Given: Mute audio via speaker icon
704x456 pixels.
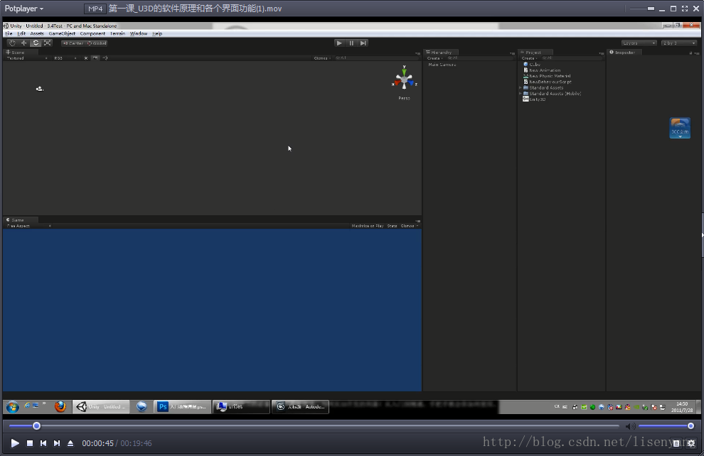Looking at the screenshot, I should pyautogui.click(x=630, y=426).
